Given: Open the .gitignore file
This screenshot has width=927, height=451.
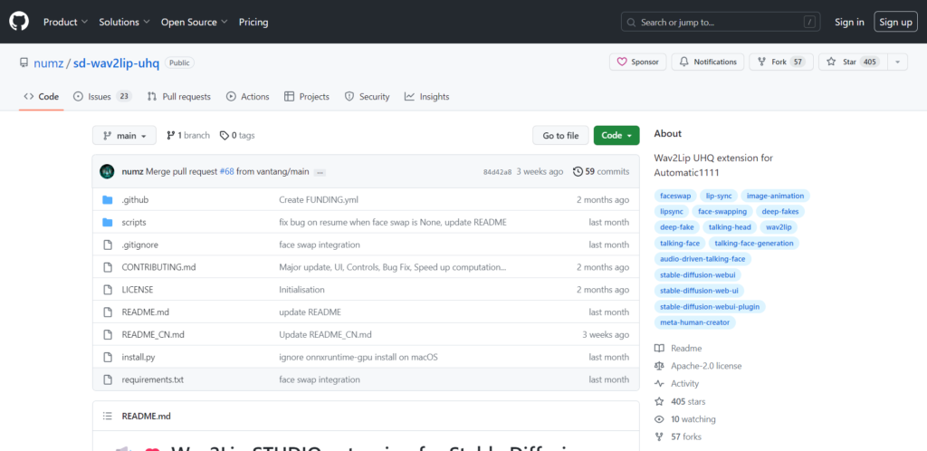Looking at the screenshot, I should coord(139,245).
